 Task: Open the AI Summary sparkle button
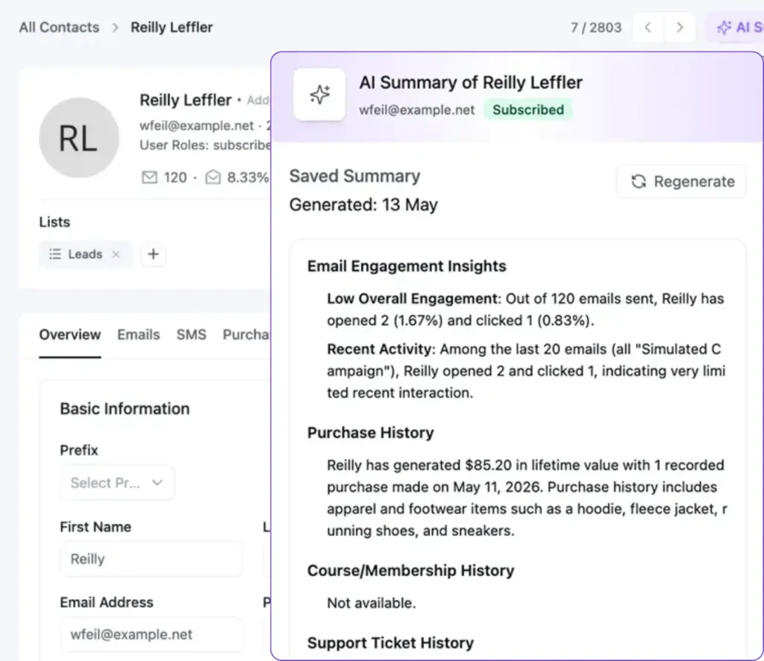point(736,28)
